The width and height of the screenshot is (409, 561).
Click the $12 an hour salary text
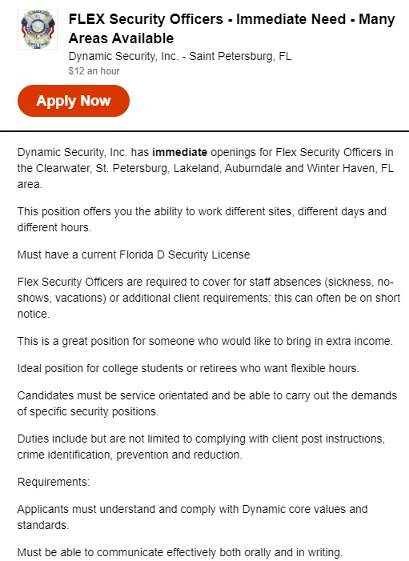(94, 71)
